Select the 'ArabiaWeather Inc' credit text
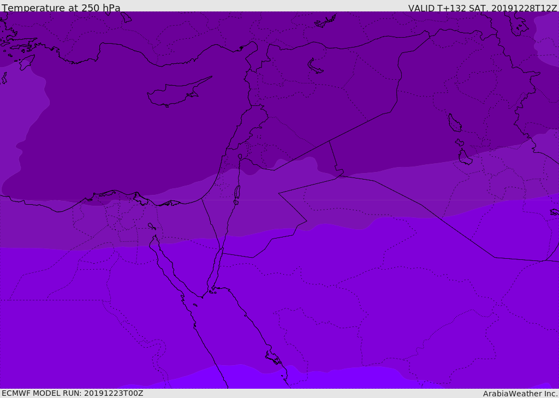The height and width of the screenshot is (398, 559). click(520, 394)
